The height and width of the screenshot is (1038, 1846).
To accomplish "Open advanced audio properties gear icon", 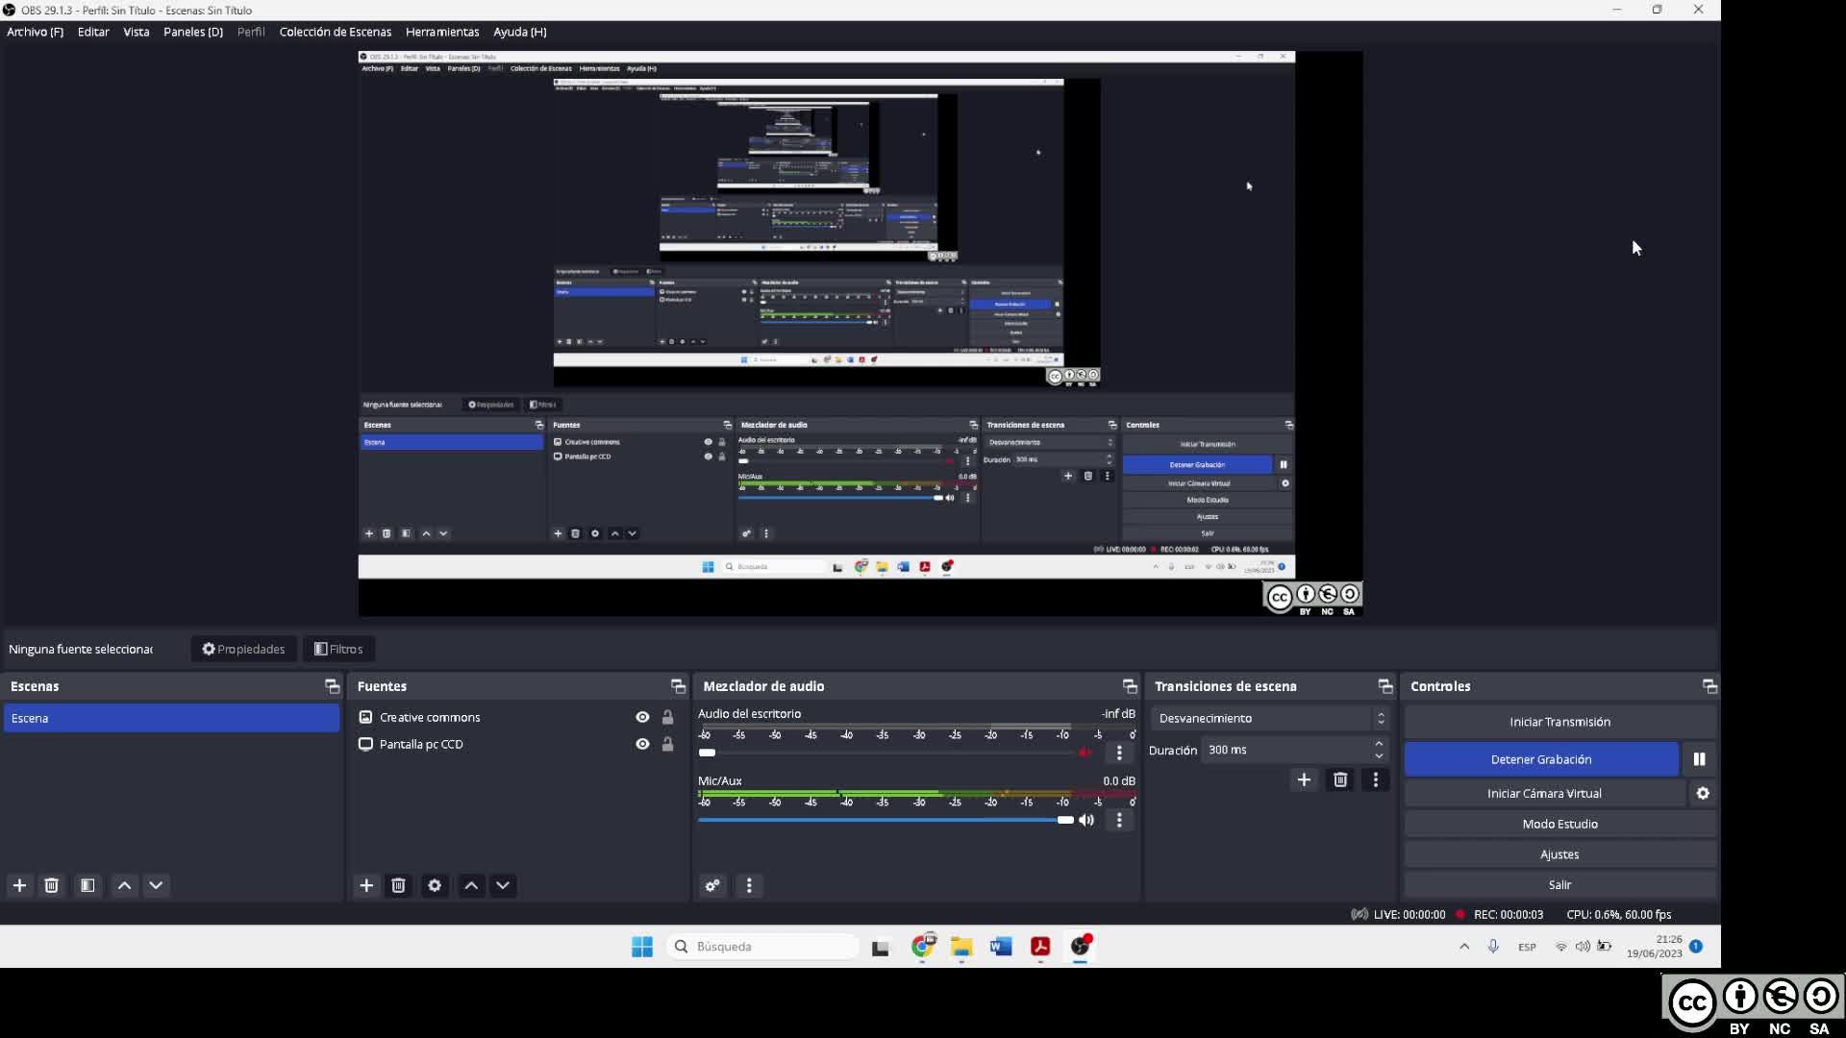I will click(x=712, y=886).
